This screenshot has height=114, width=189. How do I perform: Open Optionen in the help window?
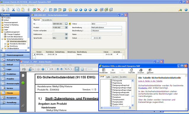pyautogui.click(x=150, y=71)
